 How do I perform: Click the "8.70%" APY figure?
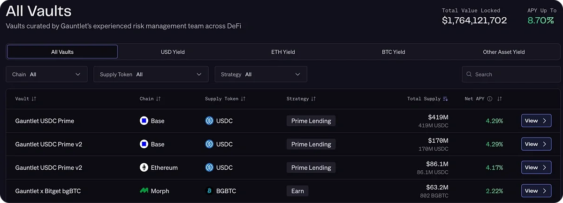tap(540, 20)
